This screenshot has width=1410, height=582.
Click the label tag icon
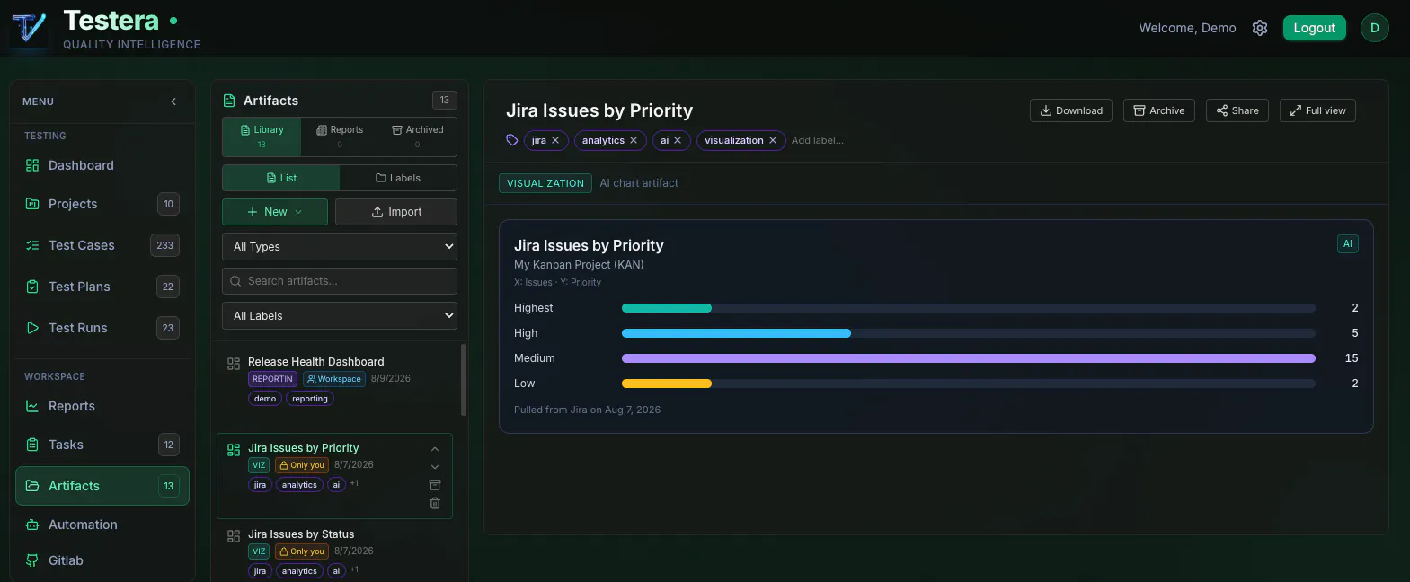point(511,140)
